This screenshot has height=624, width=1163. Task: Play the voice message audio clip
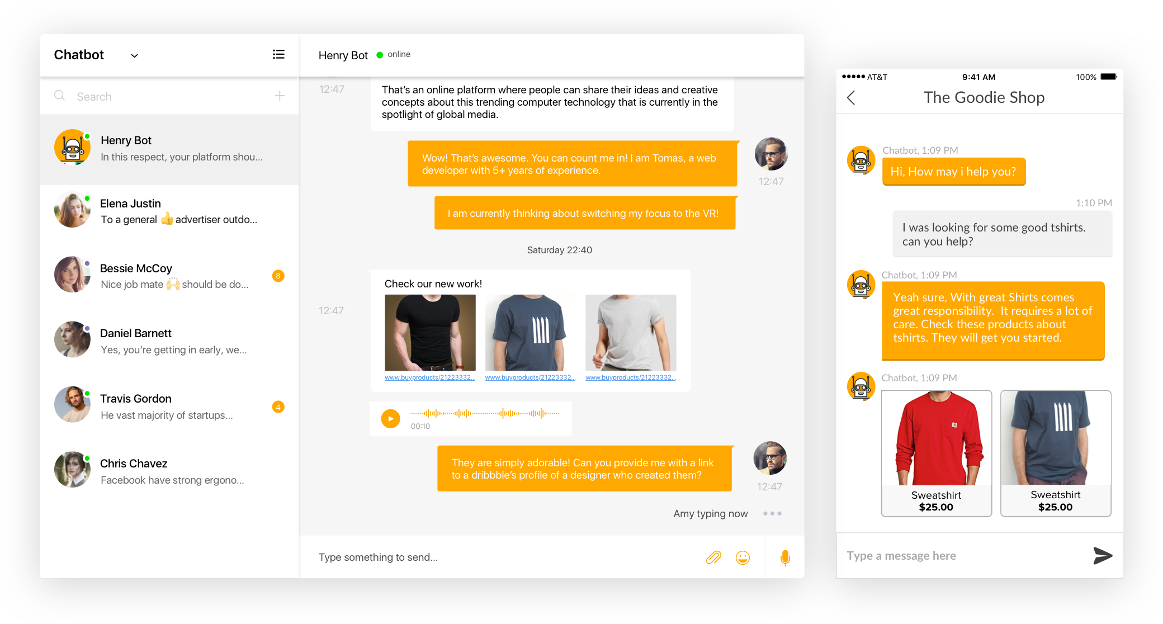pyautogui.click(x=390, y=418)
